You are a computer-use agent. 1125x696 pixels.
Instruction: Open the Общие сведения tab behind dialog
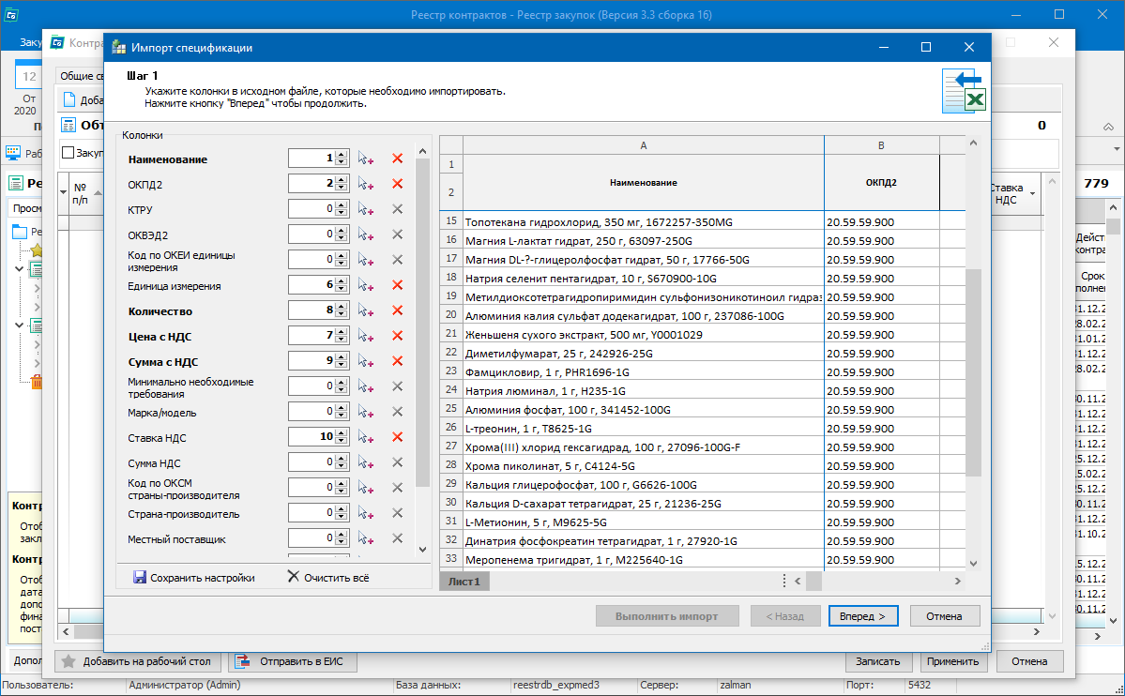81,76
